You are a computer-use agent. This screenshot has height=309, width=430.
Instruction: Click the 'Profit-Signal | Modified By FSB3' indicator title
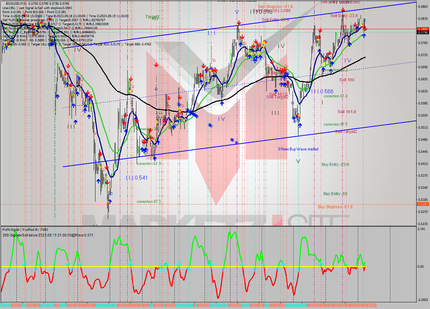tap(25, 229)
